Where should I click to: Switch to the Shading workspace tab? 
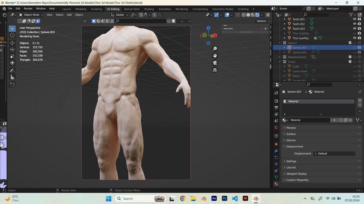149,9
